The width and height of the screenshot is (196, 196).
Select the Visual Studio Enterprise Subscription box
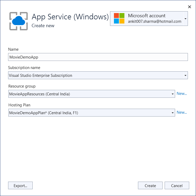coord(94,76)
